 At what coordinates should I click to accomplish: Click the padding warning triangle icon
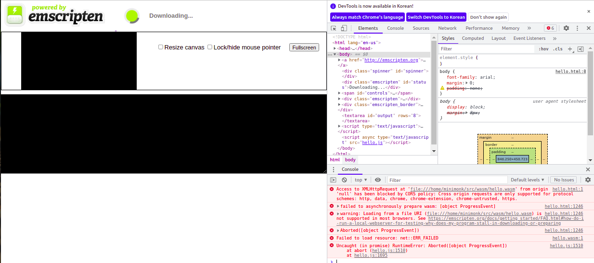tap(442, 88)
